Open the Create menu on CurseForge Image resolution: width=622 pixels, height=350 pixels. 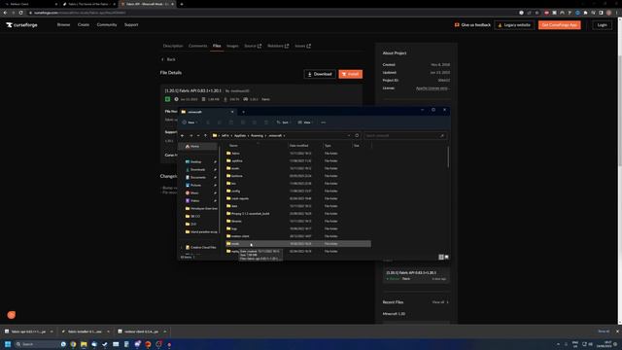coord(84,24)
